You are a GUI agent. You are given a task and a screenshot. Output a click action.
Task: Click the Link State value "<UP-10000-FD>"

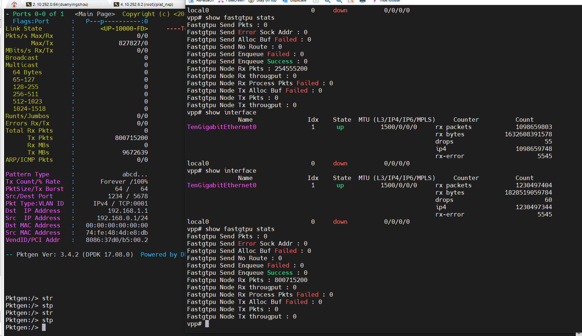click(x=124, y=28)
